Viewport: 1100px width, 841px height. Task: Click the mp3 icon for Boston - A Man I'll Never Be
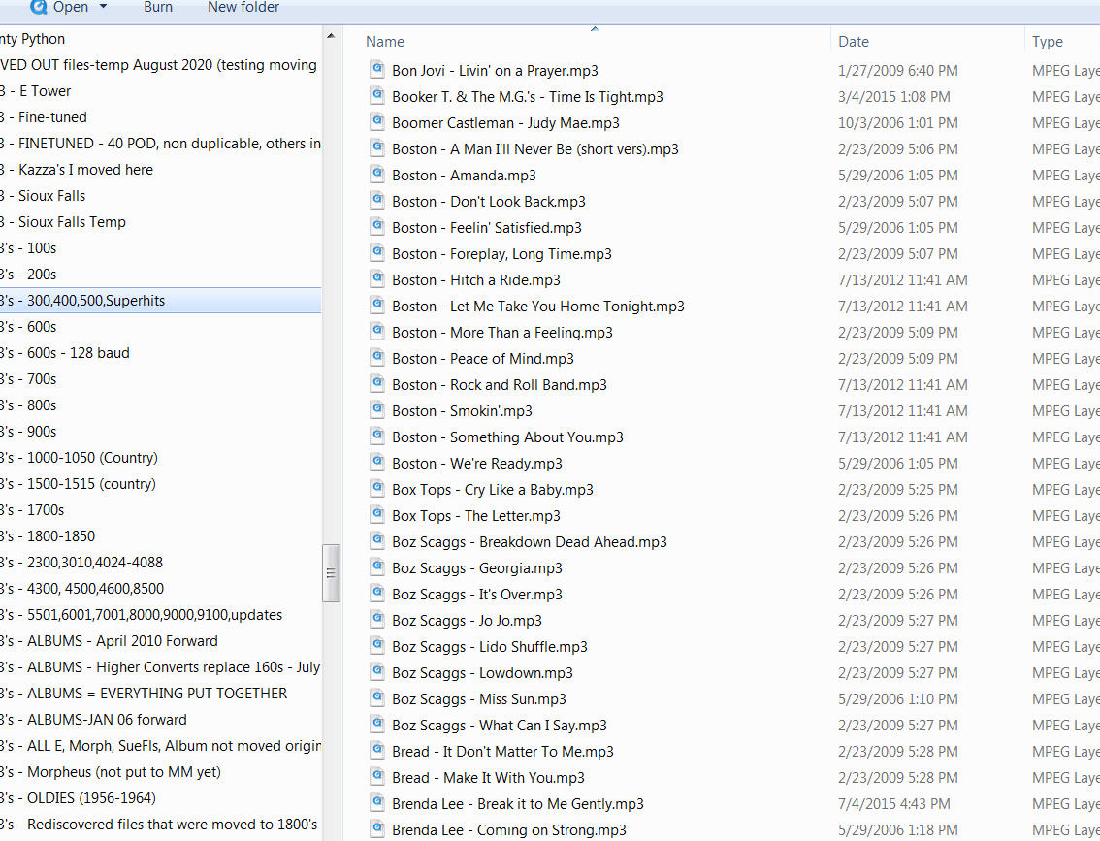point(376,148)
